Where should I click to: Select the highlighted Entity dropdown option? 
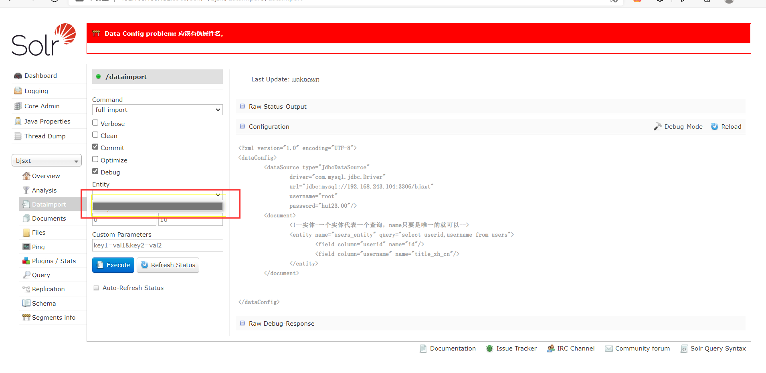point(158,206)
